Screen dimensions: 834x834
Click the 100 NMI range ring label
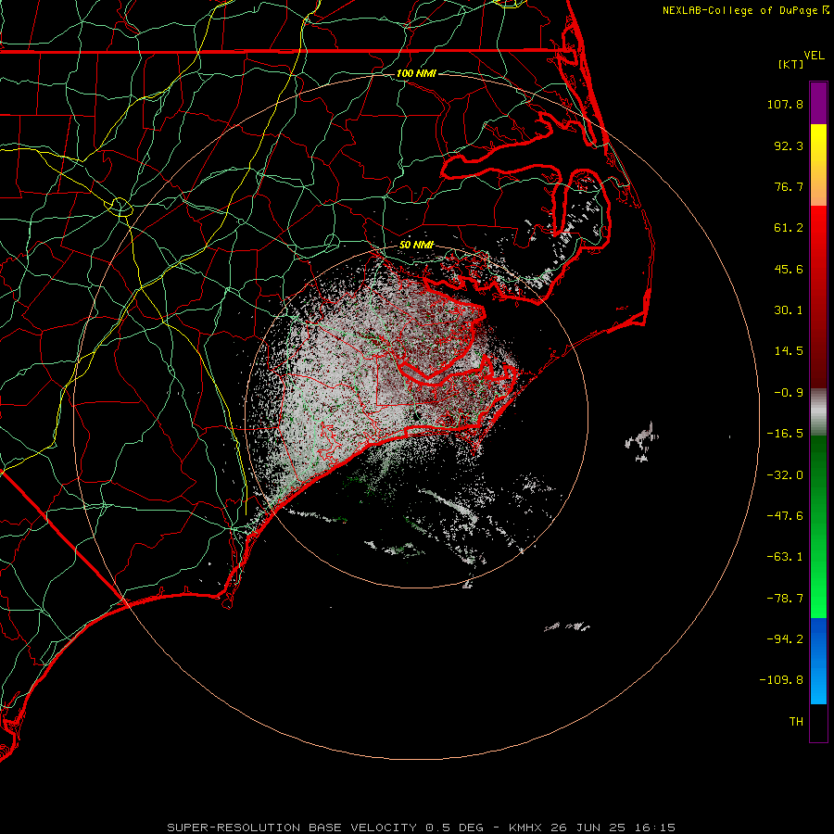tap(416, 73)
